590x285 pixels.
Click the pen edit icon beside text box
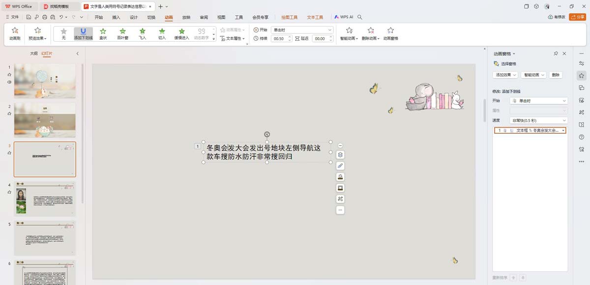point(340,165)
